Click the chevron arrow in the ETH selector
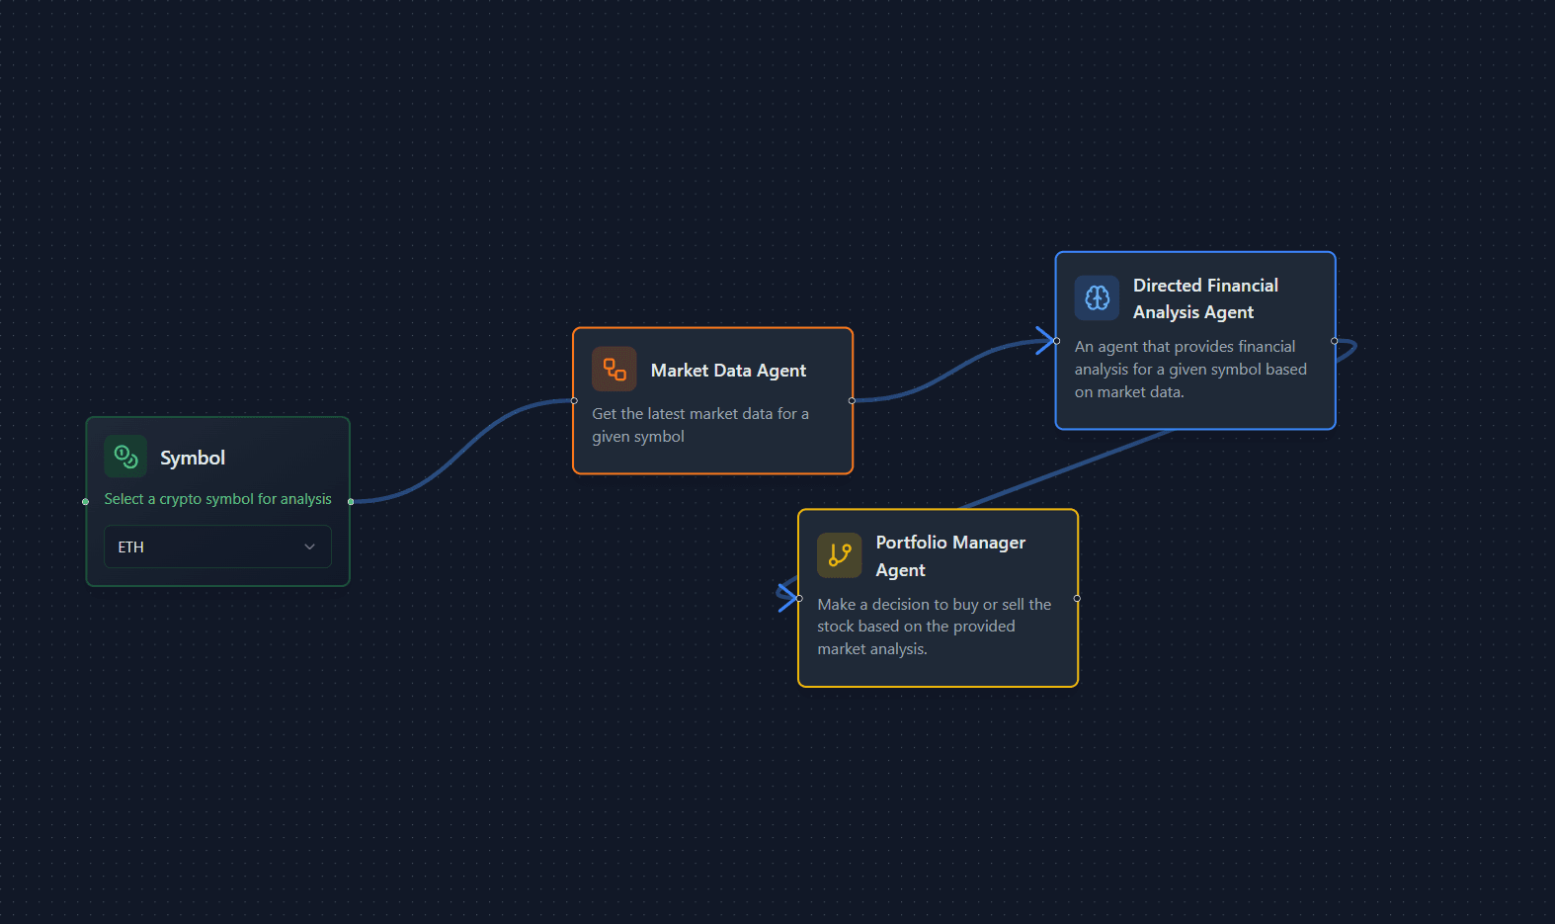This screenshot has width=1555, height=924. pyautogui.click(x=309, y=546)
